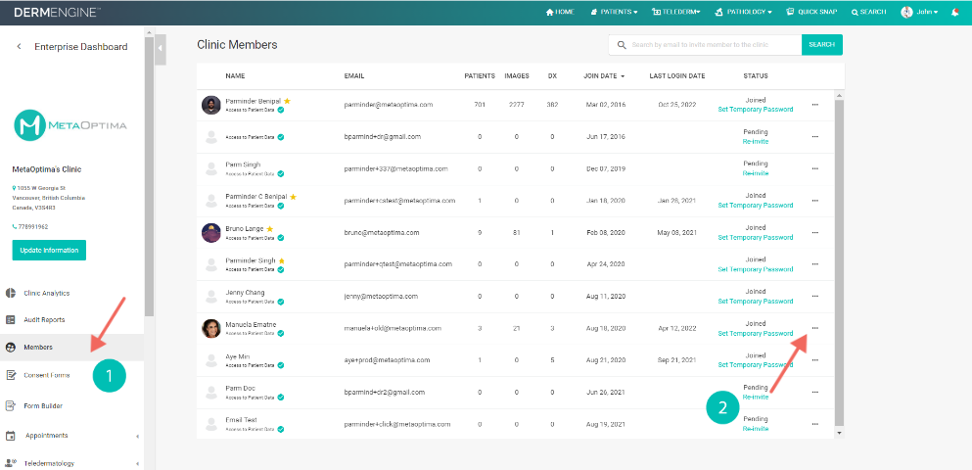
Task: Open Clinic Analytics from sidebar
Action: click(46, 294)
